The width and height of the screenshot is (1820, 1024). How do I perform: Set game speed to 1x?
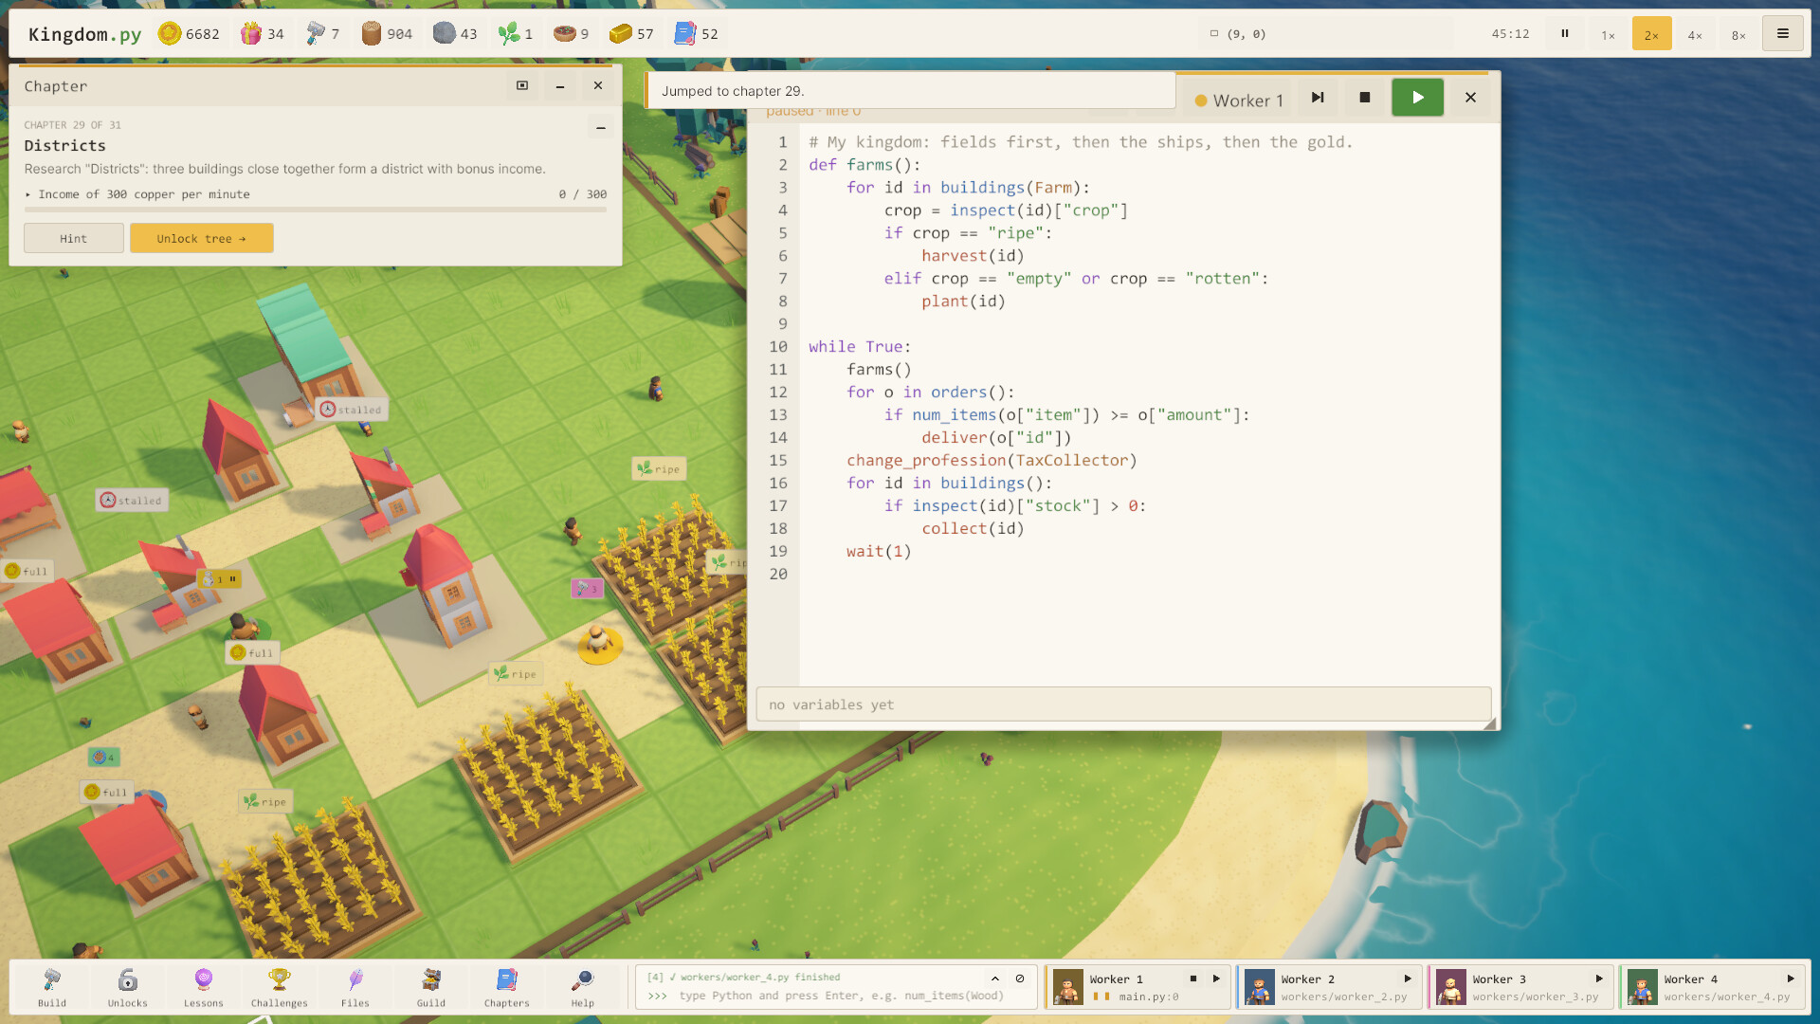click(1609, 34)
